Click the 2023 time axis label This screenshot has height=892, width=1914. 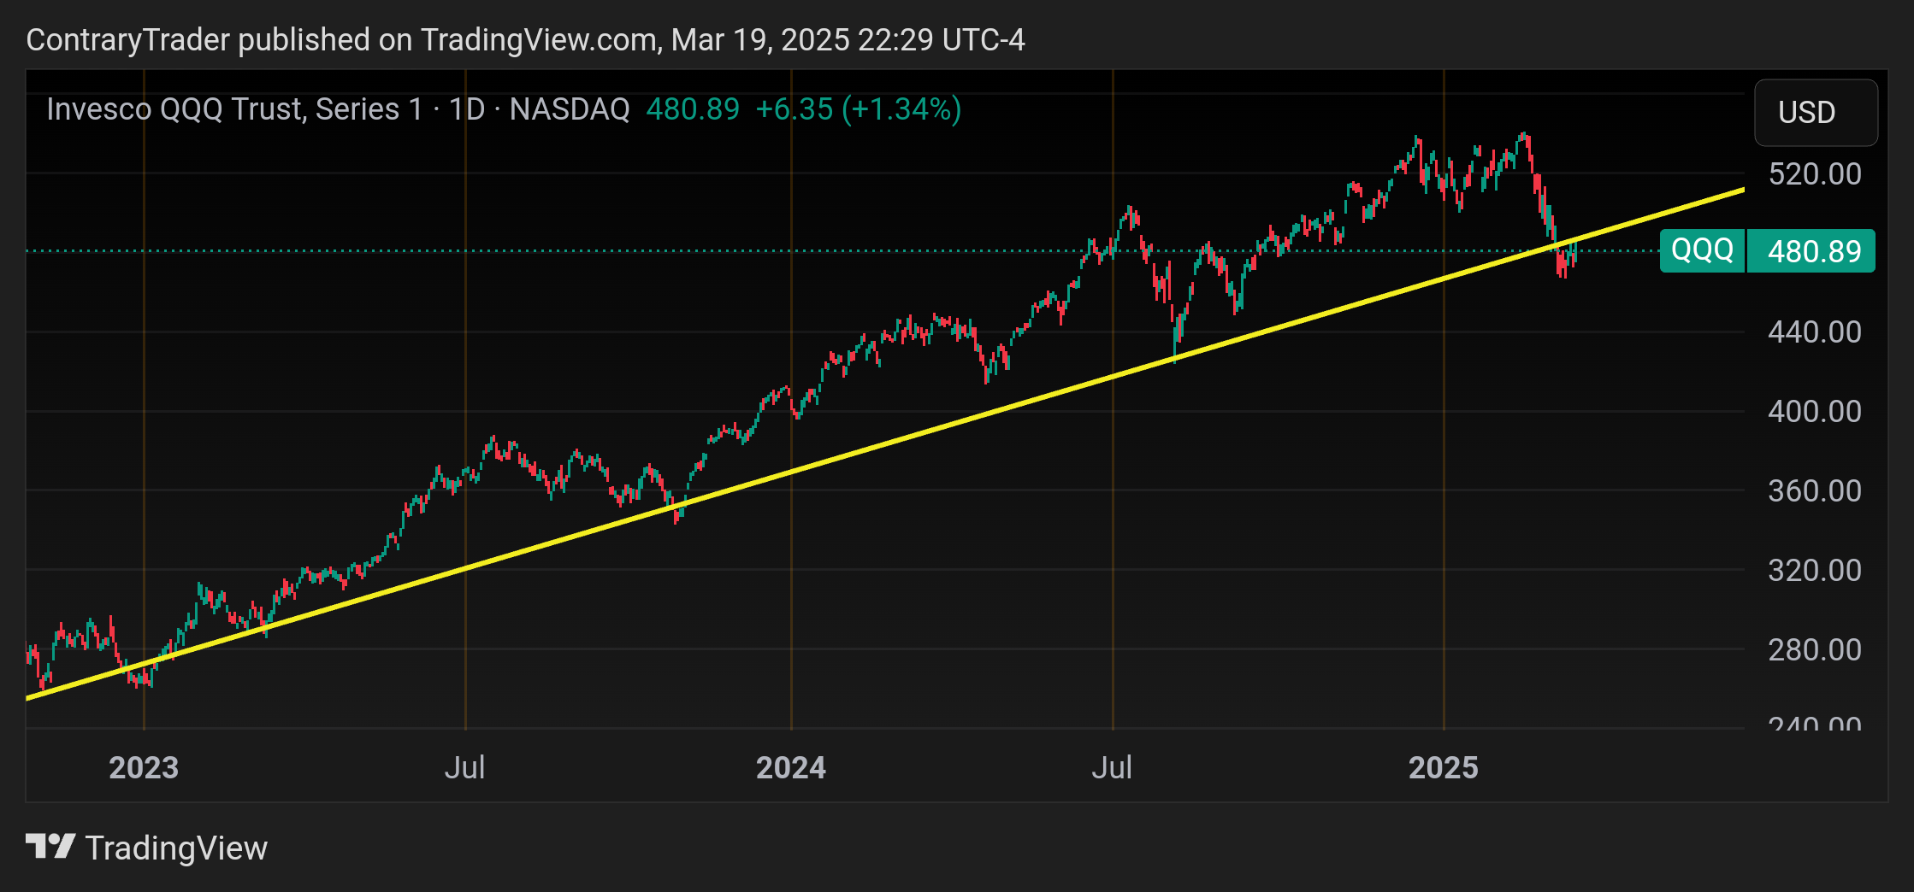pos(144,767)
